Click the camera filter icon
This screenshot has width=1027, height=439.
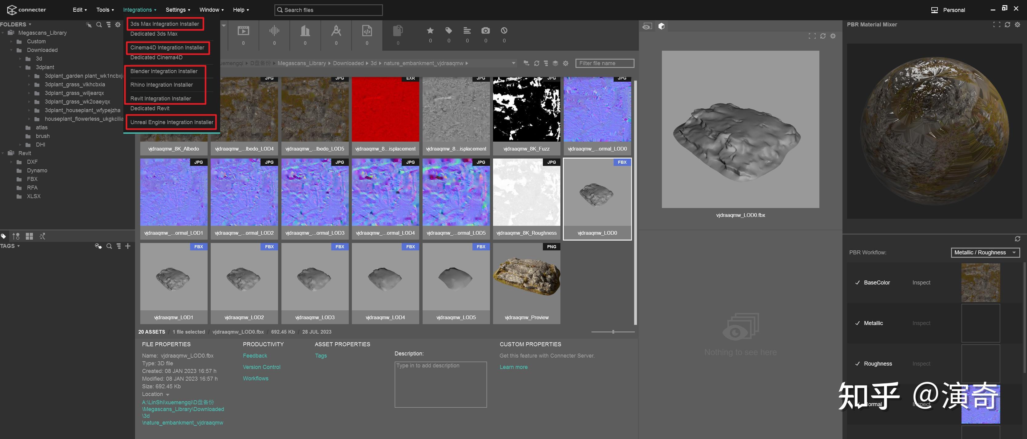pos(485,31)
